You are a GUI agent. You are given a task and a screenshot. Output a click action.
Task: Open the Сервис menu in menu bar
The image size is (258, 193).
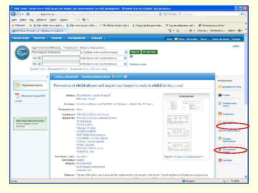pyautogui.click(x=53, y=20)
